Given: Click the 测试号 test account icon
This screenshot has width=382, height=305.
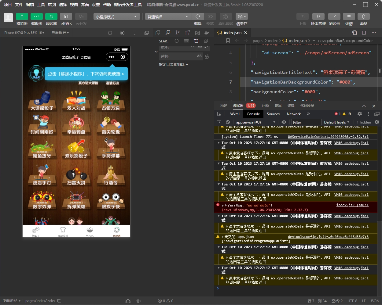Looking at the screenshot, I should (334, 16).
